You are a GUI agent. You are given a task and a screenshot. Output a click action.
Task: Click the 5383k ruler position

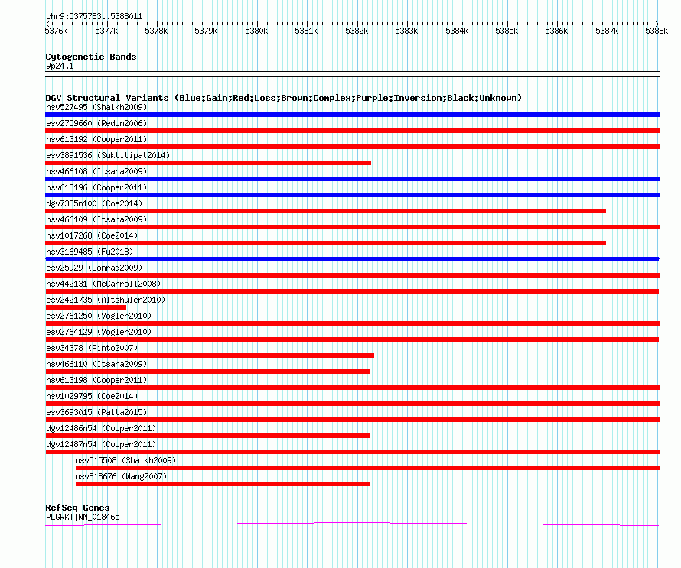(406, 31)
